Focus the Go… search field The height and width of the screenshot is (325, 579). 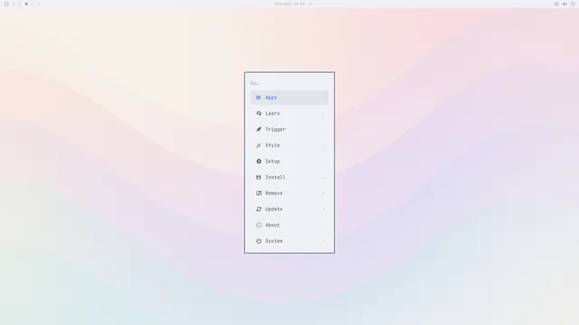(289, 83)
